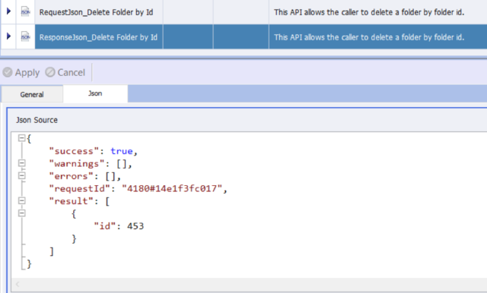Click the Apply button label
The height and width of the screenshot is (293, 487).
point(27,72)
